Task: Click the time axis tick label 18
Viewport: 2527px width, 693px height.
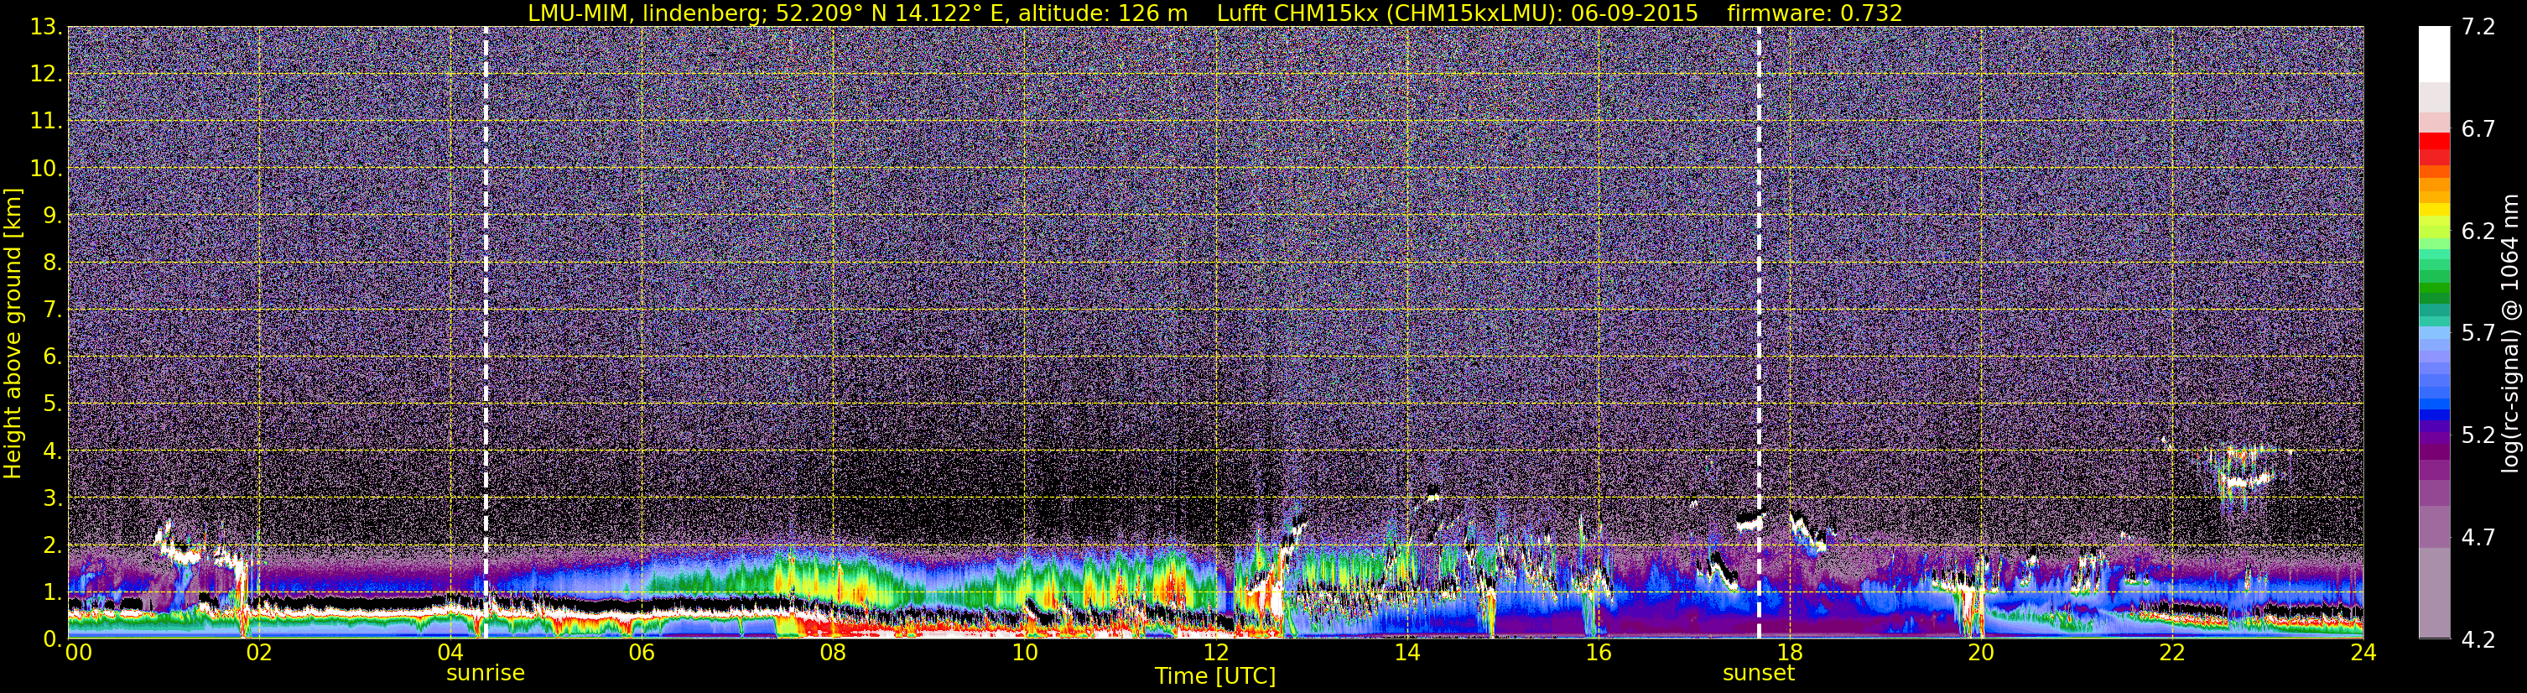Action: (x=1789, y=653)
